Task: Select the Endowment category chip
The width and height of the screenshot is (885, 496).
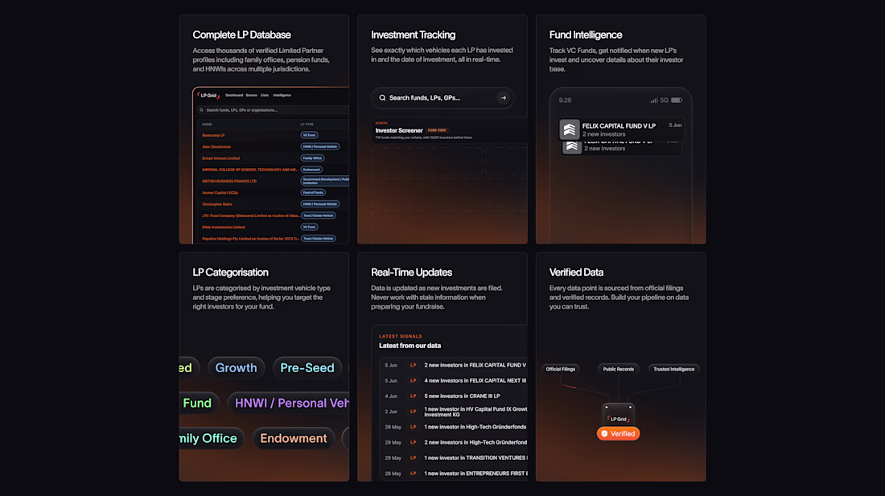Action: [294, 438]
